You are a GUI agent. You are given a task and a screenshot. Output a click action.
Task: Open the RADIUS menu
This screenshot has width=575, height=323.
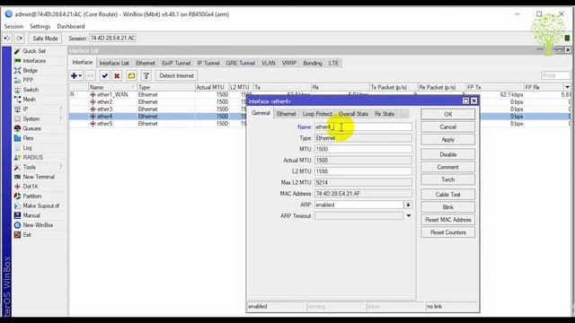click(x=32, y=158)
